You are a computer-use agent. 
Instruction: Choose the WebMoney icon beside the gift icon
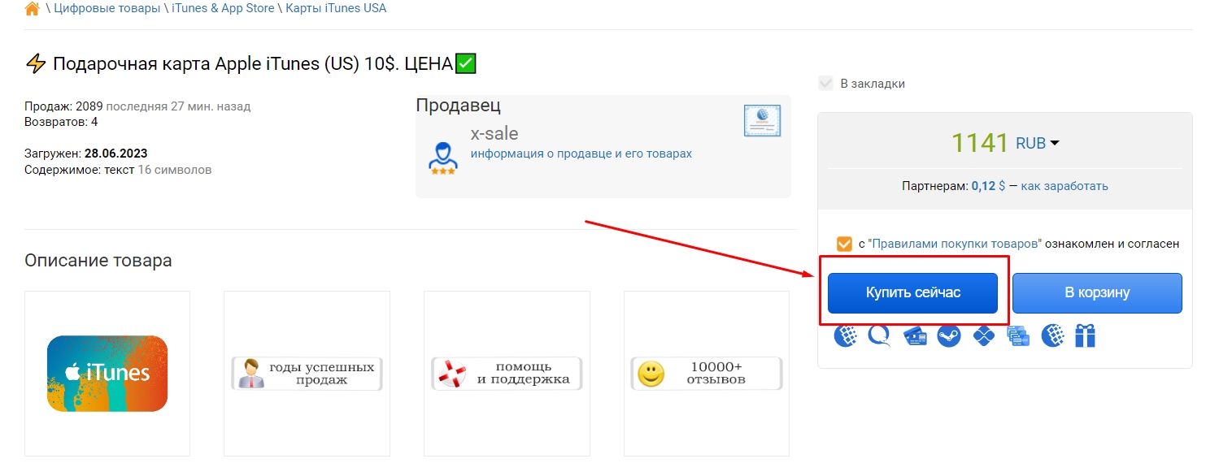point(1054,335)
